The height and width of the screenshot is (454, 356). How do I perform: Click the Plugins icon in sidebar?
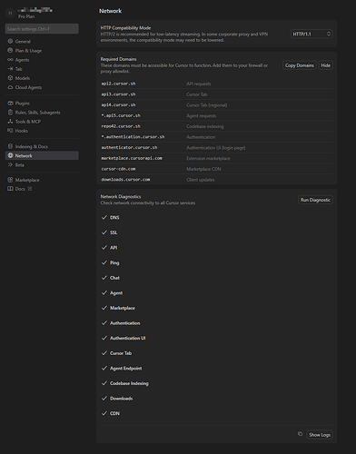pos(10,104)
